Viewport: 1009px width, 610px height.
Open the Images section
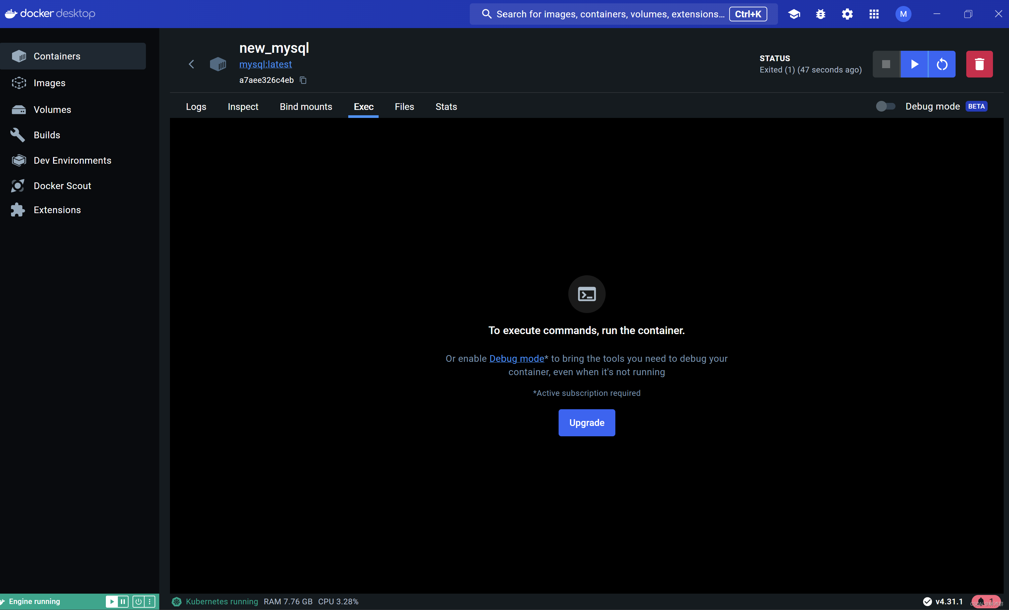coord(72,83)
